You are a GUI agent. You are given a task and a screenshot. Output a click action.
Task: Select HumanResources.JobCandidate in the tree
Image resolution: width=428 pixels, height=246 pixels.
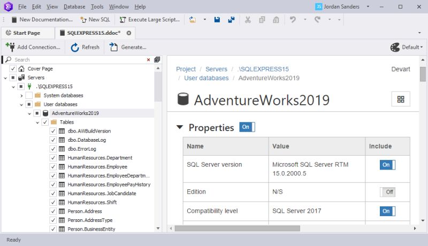click(102, 194)
